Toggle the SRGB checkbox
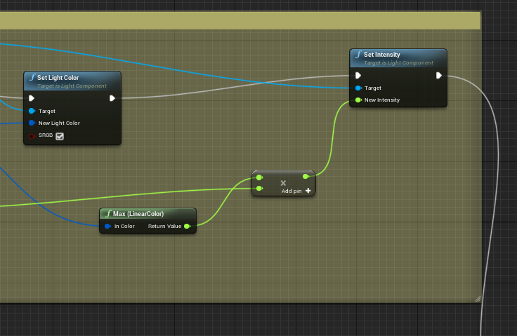517x336 pixels. click(x=60, y=136)
